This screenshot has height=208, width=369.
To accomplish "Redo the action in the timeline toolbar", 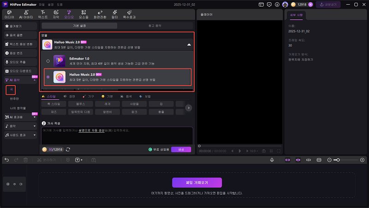I will coord(16,160).
